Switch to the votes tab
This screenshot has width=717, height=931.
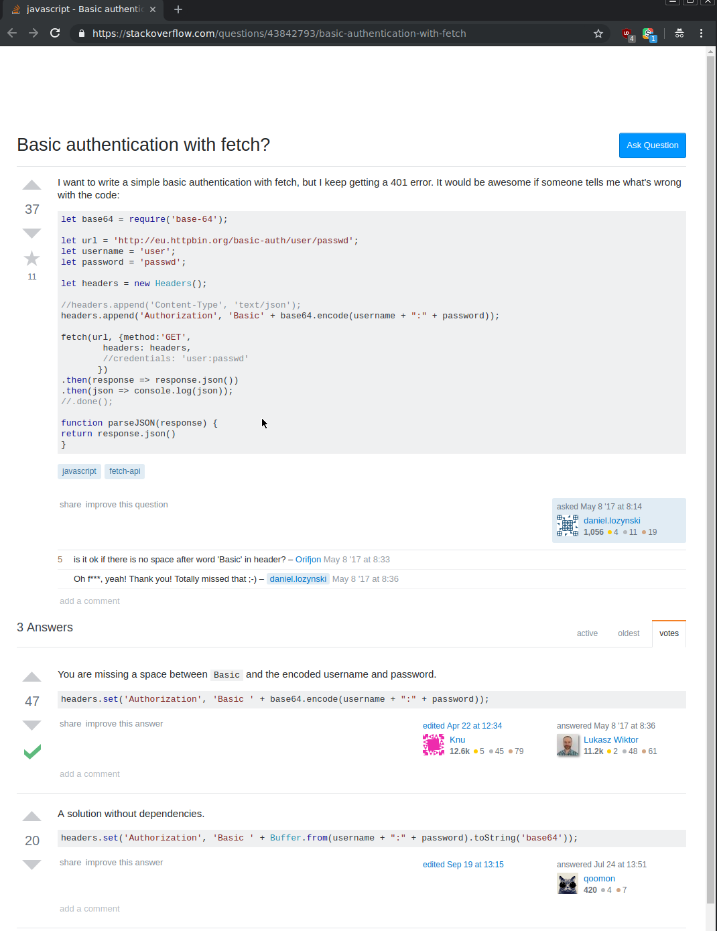pyautogui.click(x=668, y=633)
